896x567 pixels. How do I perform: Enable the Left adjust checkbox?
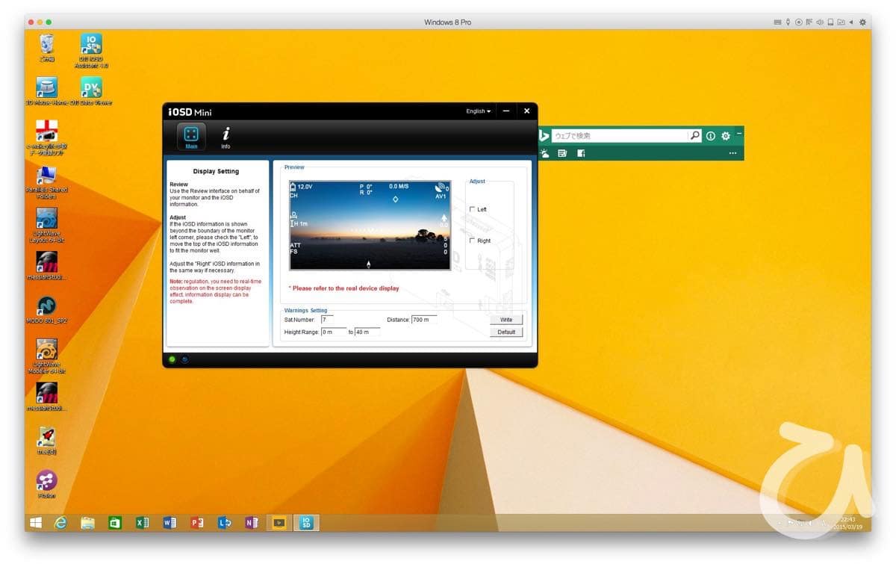point(472,209)
